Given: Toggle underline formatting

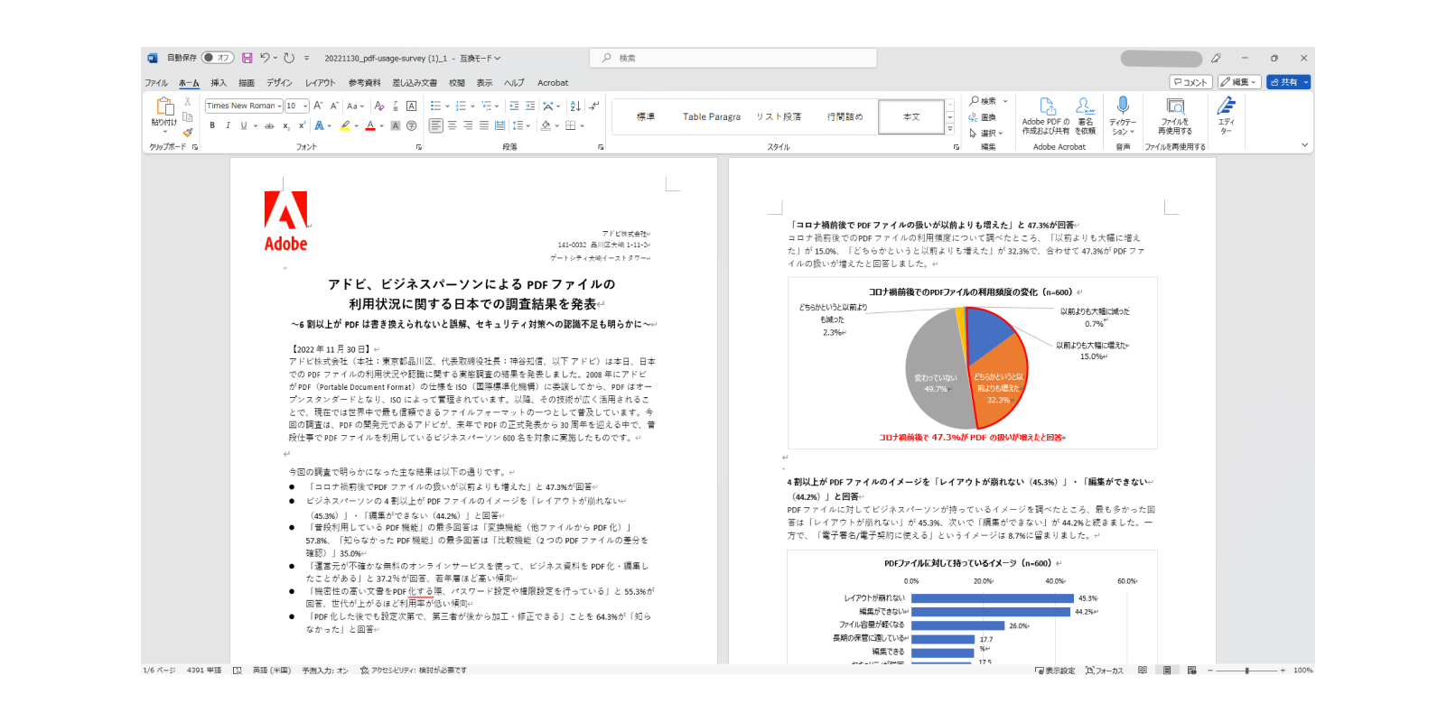Looking at the screenshot, I should (x=243, y=125).
